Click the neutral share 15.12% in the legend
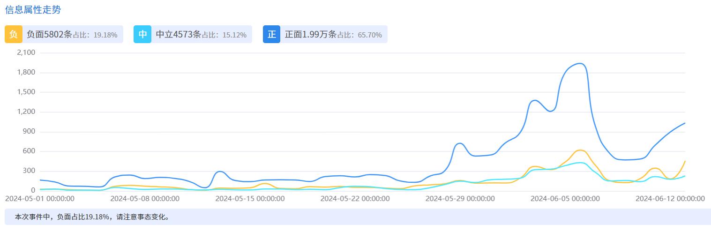Screen dimensions: 711x232 pos(234,35)
